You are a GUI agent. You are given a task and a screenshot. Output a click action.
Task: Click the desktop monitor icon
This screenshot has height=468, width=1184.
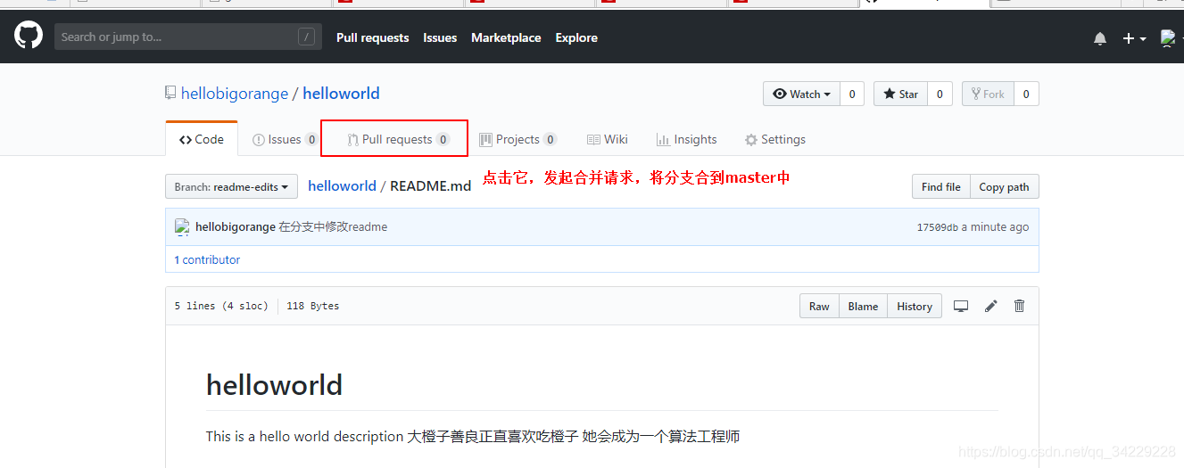point(961,306)
